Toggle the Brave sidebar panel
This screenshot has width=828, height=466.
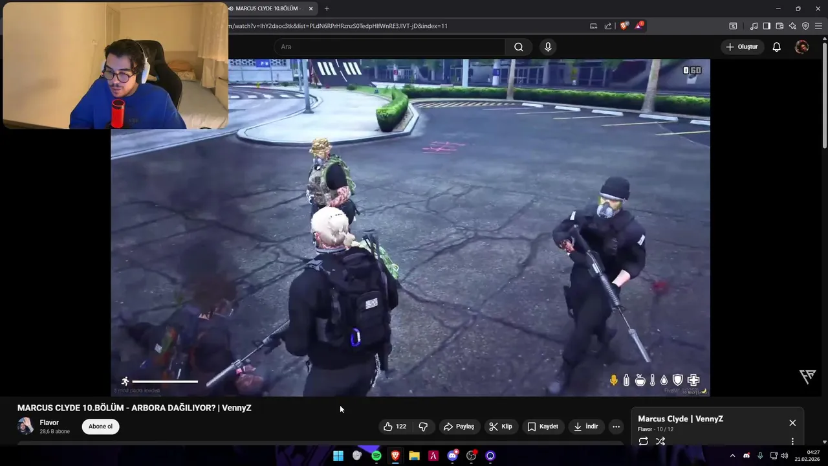[767, 26]
